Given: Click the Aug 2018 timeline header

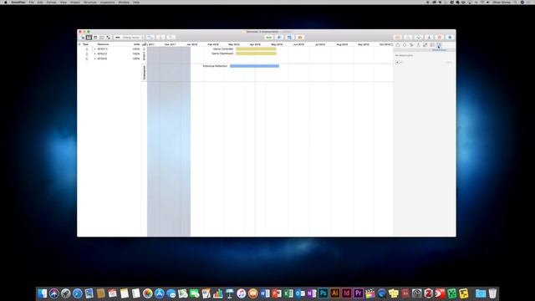Looking at the screenshot, I should (342, 44).
